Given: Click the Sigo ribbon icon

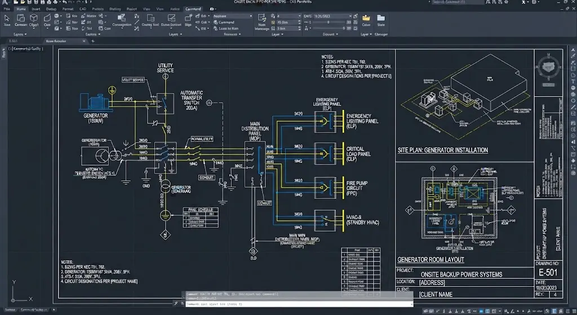Looking at the screenshot, I should click(x=188, y=17).
